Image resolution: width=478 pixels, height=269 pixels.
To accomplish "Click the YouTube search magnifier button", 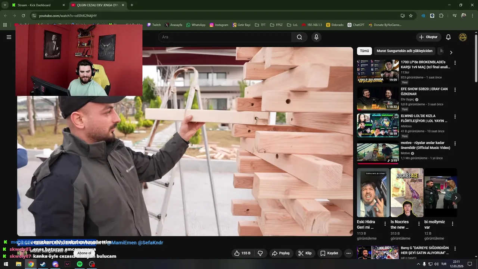I will point(299,37).
